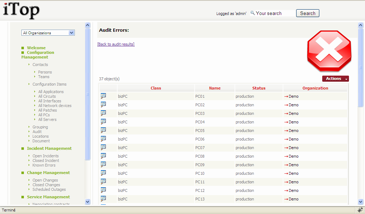Click the browser status bar icon
The image size is (365, 214).
coord(360,210)
